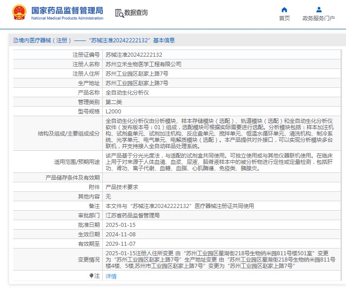The width and height of the screenshot is (346, 289).
Task: Click the 首页 house icon
Action: tap(284, 9)
